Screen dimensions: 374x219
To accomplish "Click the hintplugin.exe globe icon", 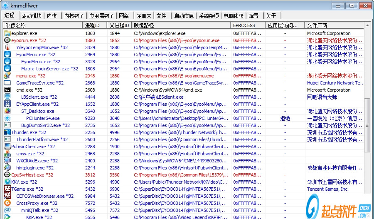I will [x=7, y=168].
